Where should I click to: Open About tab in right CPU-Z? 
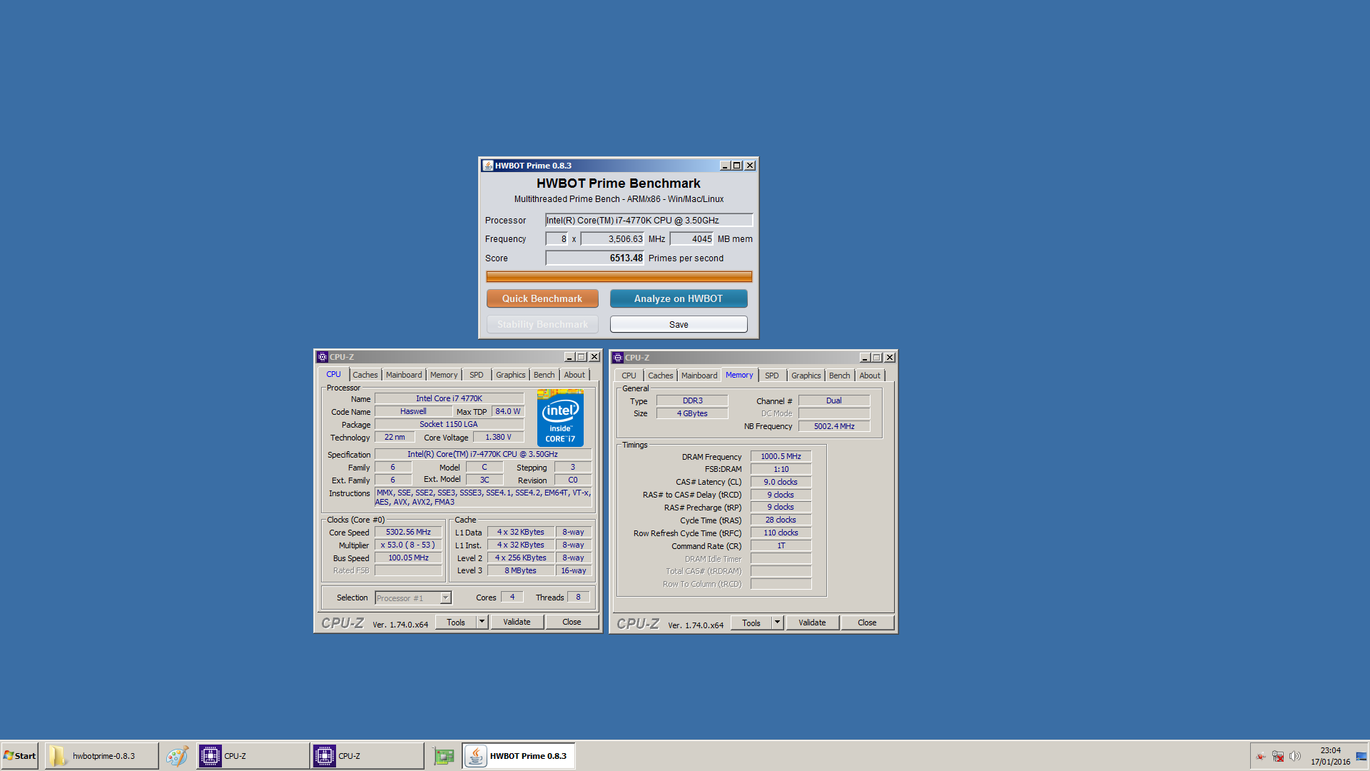[x=870, y=376]
